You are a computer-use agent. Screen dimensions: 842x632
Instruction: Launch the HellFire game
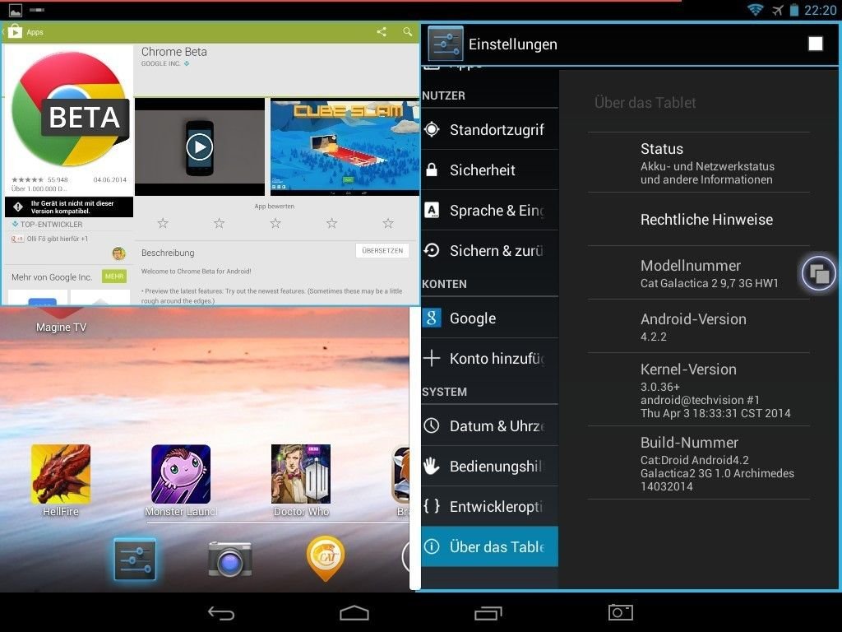[x=61, y=481]
